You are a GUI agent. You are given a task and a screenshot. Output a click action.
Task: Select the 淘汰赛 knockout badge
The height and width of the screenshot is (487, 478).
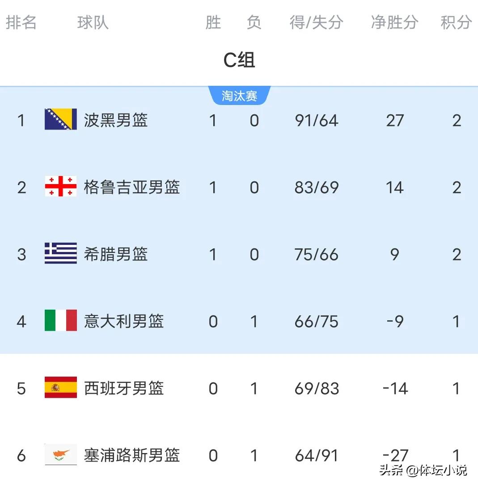click(x=239, y=96)
